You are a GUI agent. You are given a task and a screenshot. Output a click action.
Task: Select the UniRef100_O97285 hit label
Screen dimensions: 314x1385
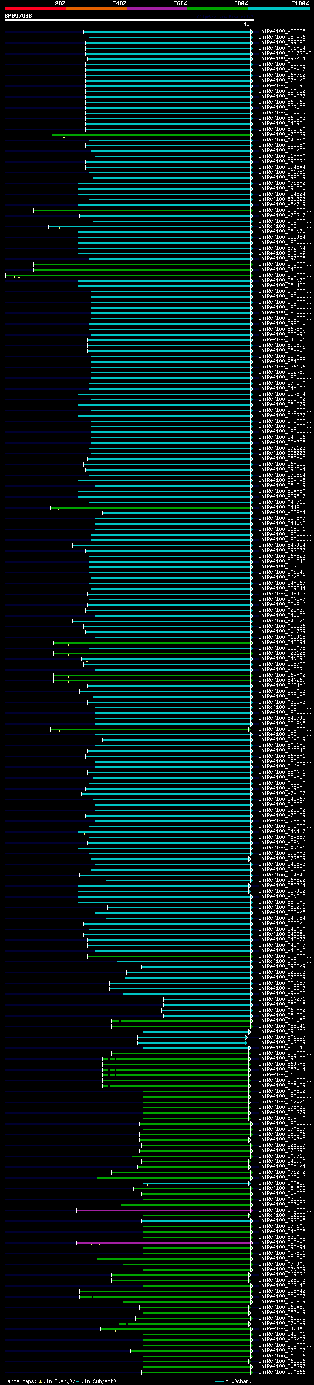tap(282, 258)
